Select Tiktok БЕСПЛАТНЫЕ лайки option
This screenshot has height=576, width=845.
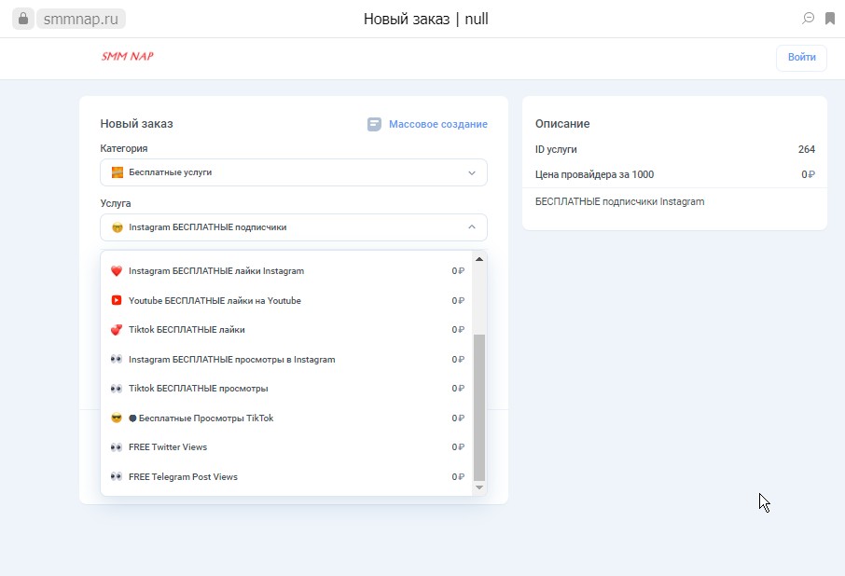[x=288, y=329]
